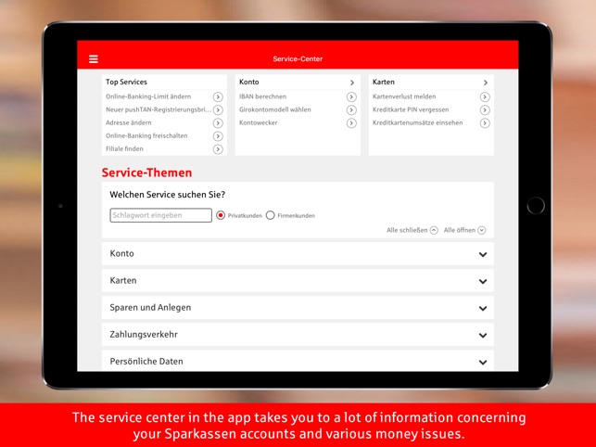Click the Schlagwort eingeben search field
The image size is (596, 447).
(160, 215)
